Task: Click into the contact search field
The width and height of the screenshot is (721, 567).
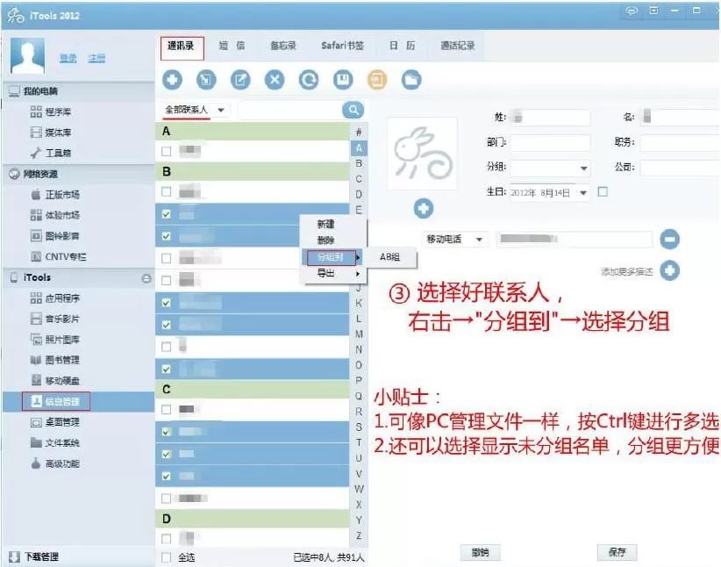Action: 289,110
